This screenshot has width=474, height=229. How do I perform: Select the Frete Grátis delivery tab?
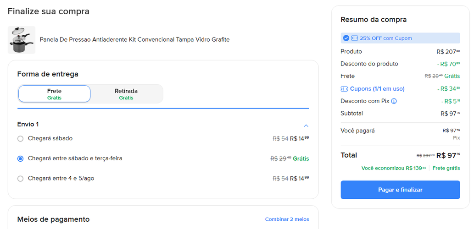(55, 94)
